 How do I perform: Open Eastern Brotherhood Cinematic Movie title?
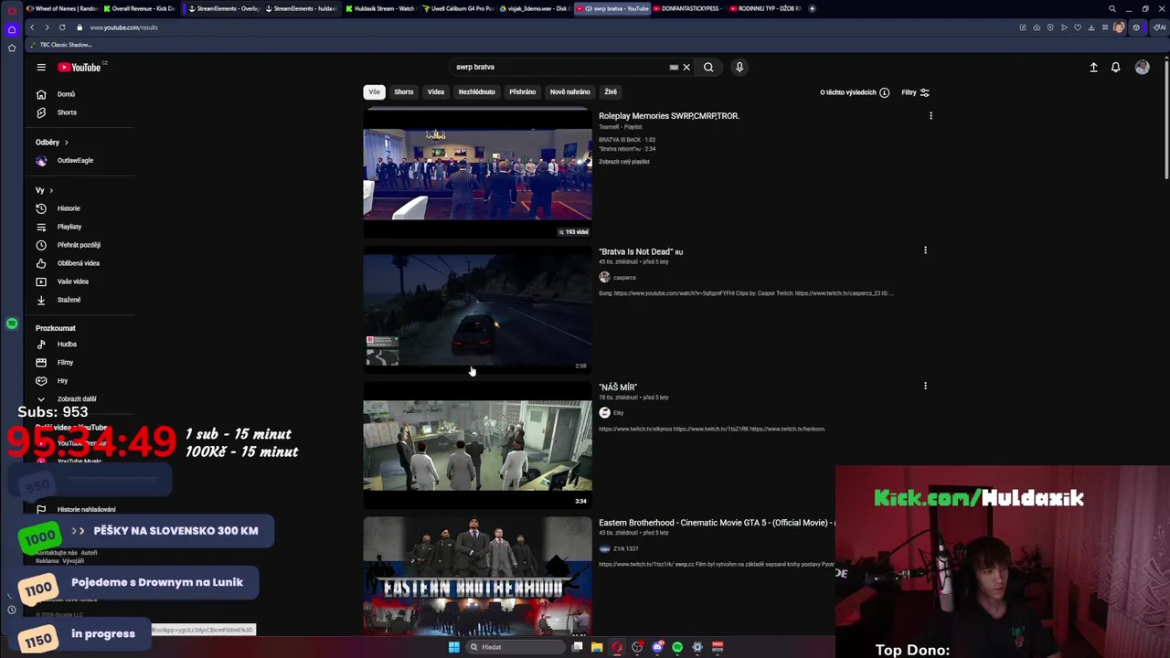click(x=717, y=523)
